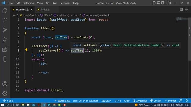
Task: Open the Edit menu
Action: (x=18, y=3)
